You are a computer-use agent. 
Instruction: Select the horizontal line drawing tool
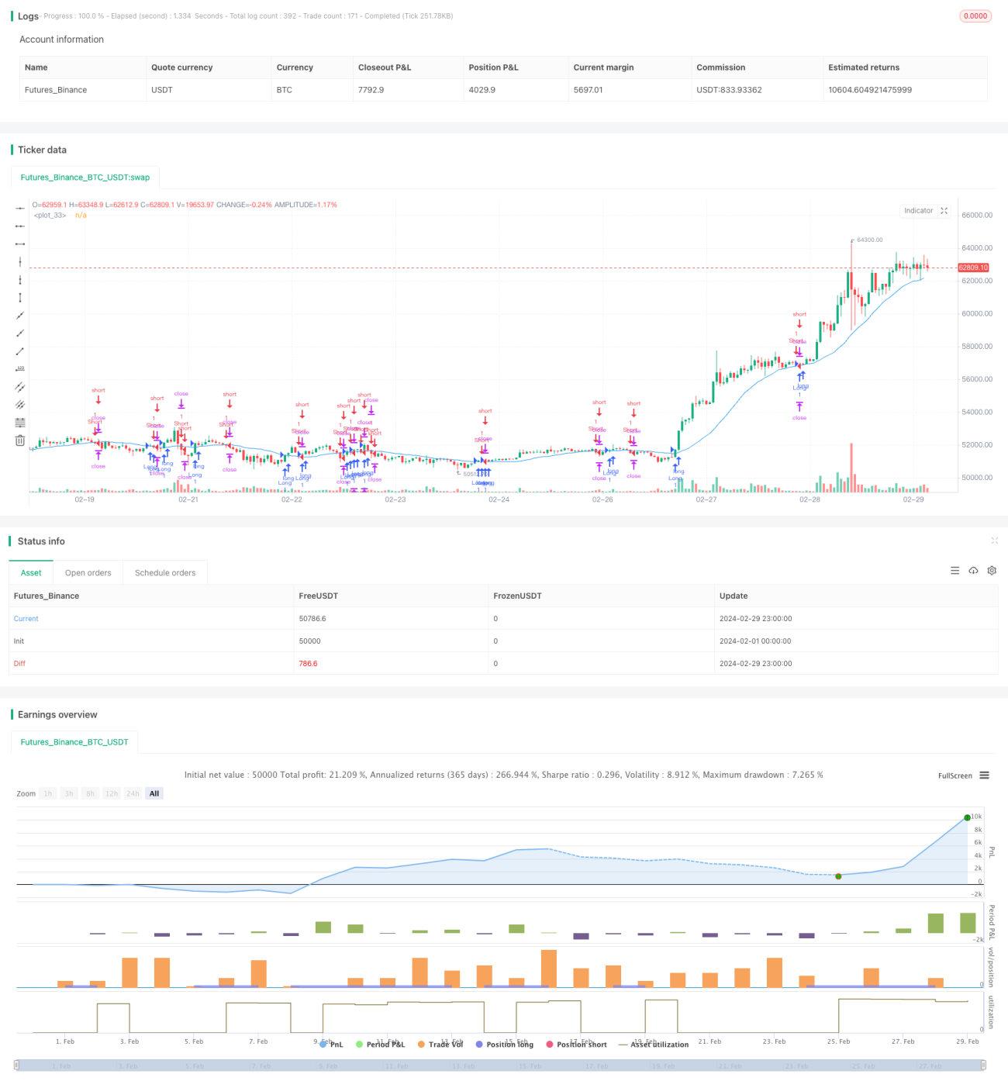(x=20, y=209)
